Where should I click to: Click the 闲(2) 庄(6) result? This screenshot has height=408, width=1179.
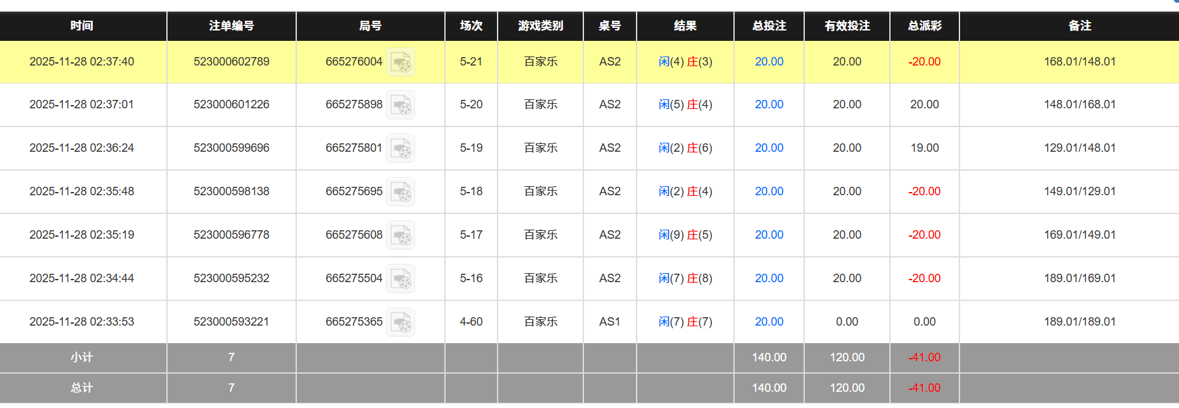[x=685, y=148]
